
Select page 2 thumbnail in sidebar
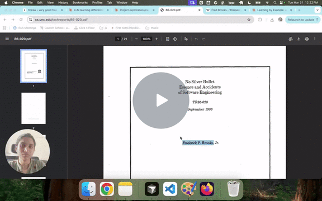click(34, 108)
